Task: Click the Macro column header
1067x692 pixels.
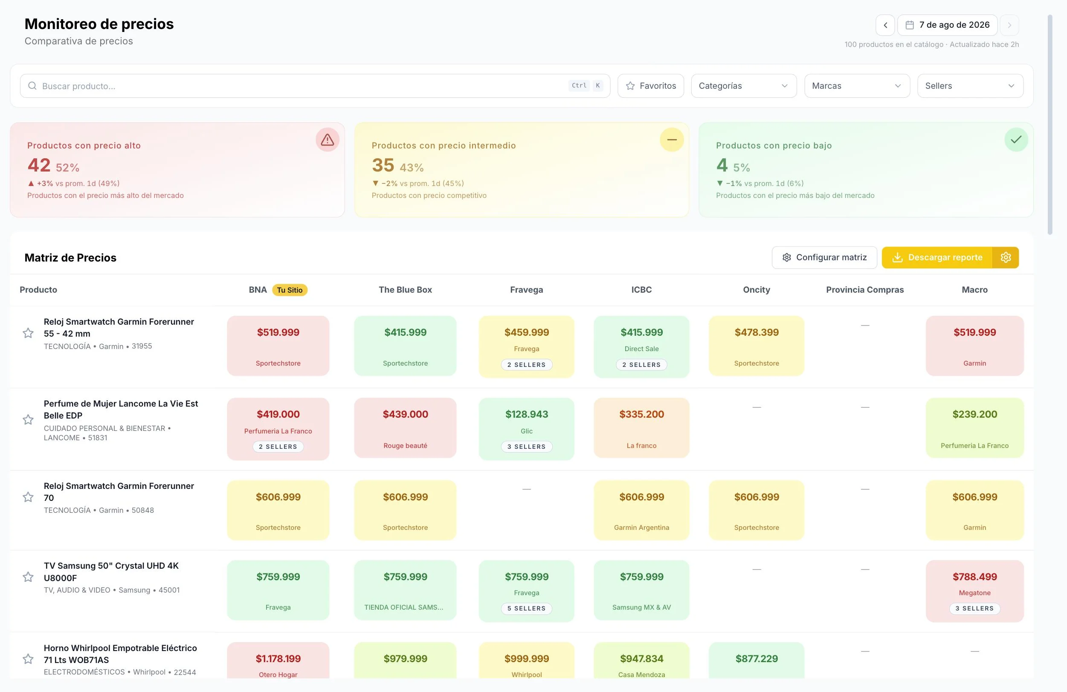Action: 974,290
